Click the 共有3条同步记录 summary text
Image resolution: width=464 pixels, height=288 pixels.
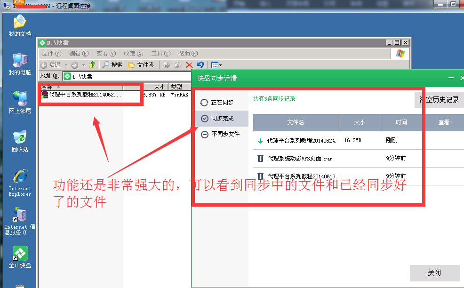(x=274, y=99)
